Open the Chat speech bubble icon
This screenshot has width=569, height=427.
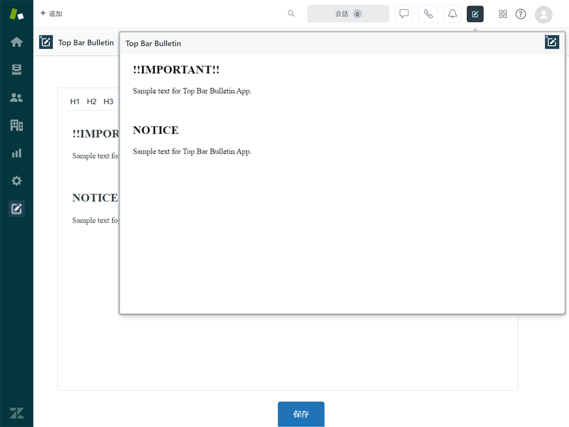[404, 14]
